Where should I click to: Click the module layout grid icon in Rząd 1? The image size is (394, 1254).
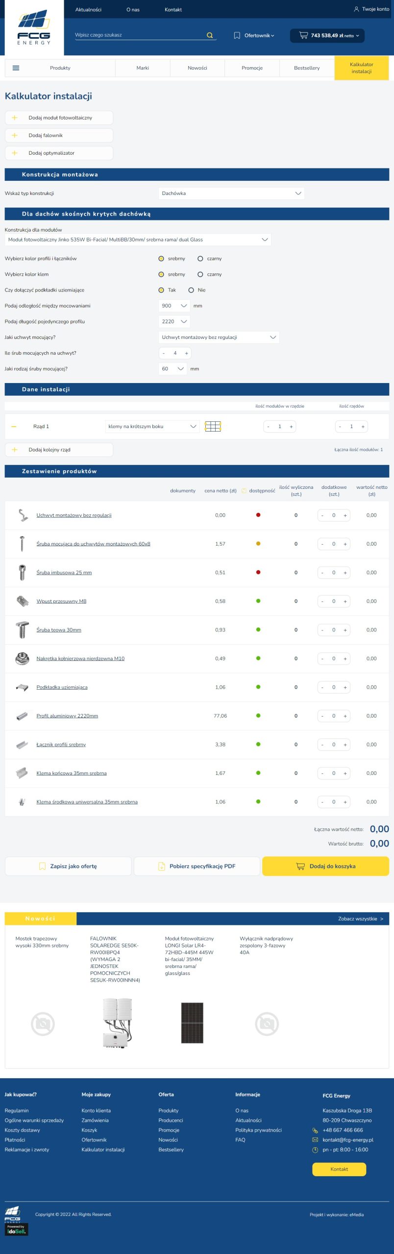coord(213,427)
